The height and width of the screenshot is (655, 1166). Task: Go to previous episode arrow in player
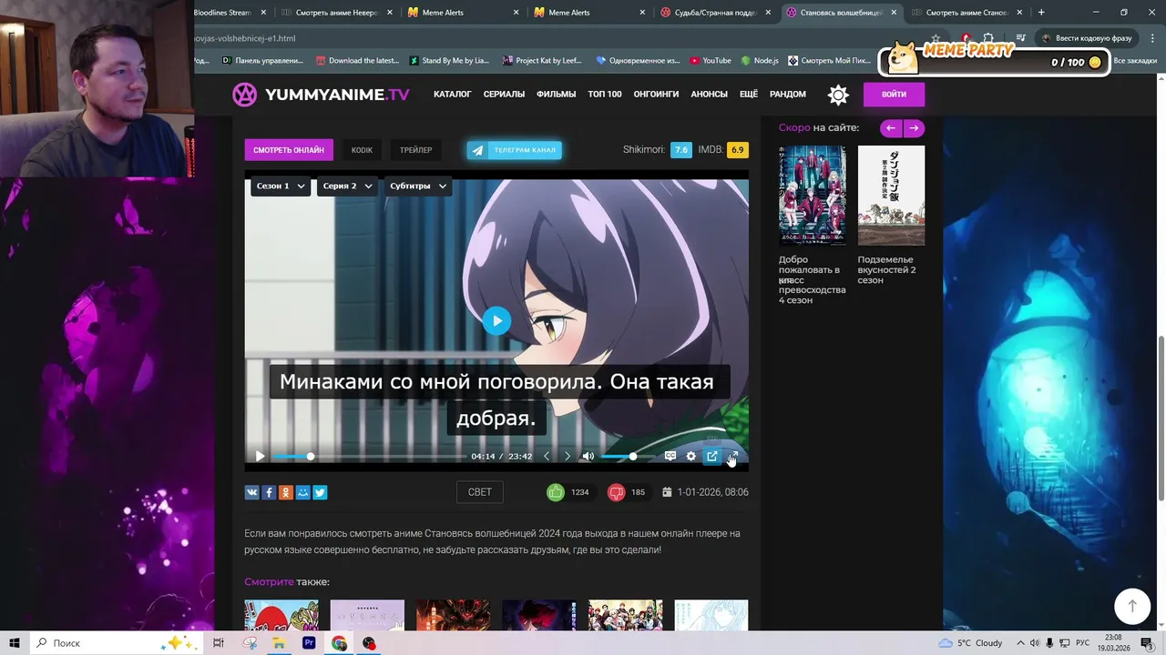(x=547, y=456)
